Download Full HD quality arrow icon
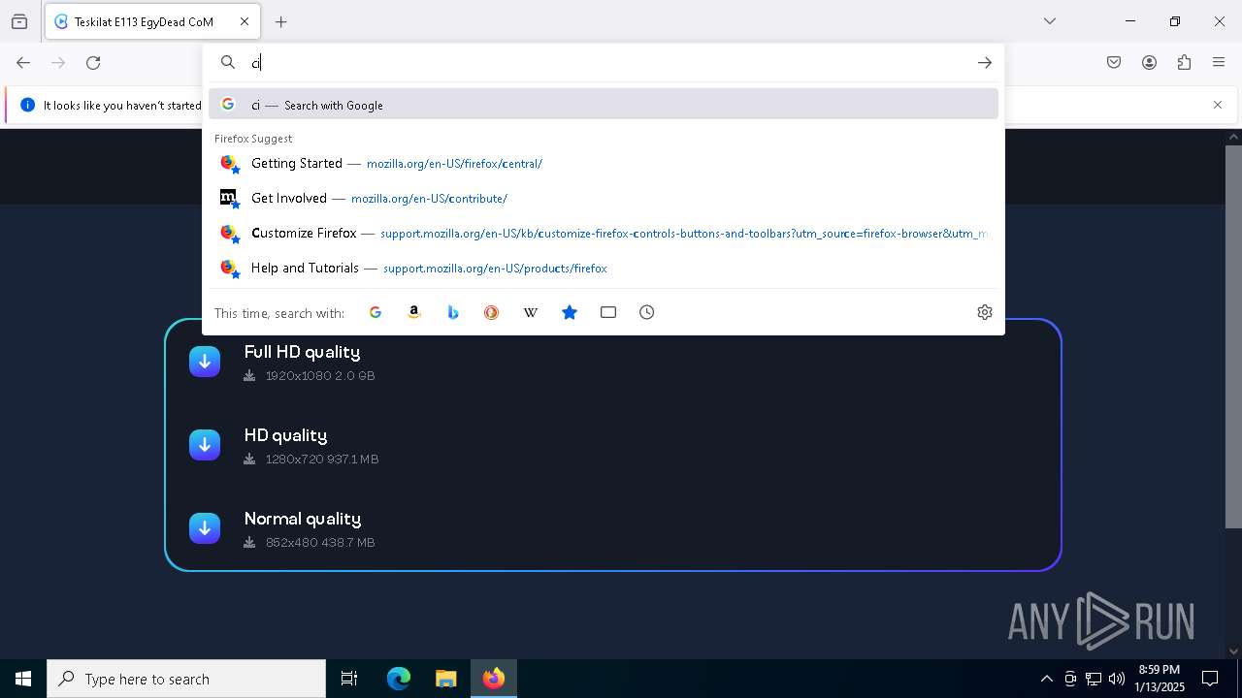 205,362
